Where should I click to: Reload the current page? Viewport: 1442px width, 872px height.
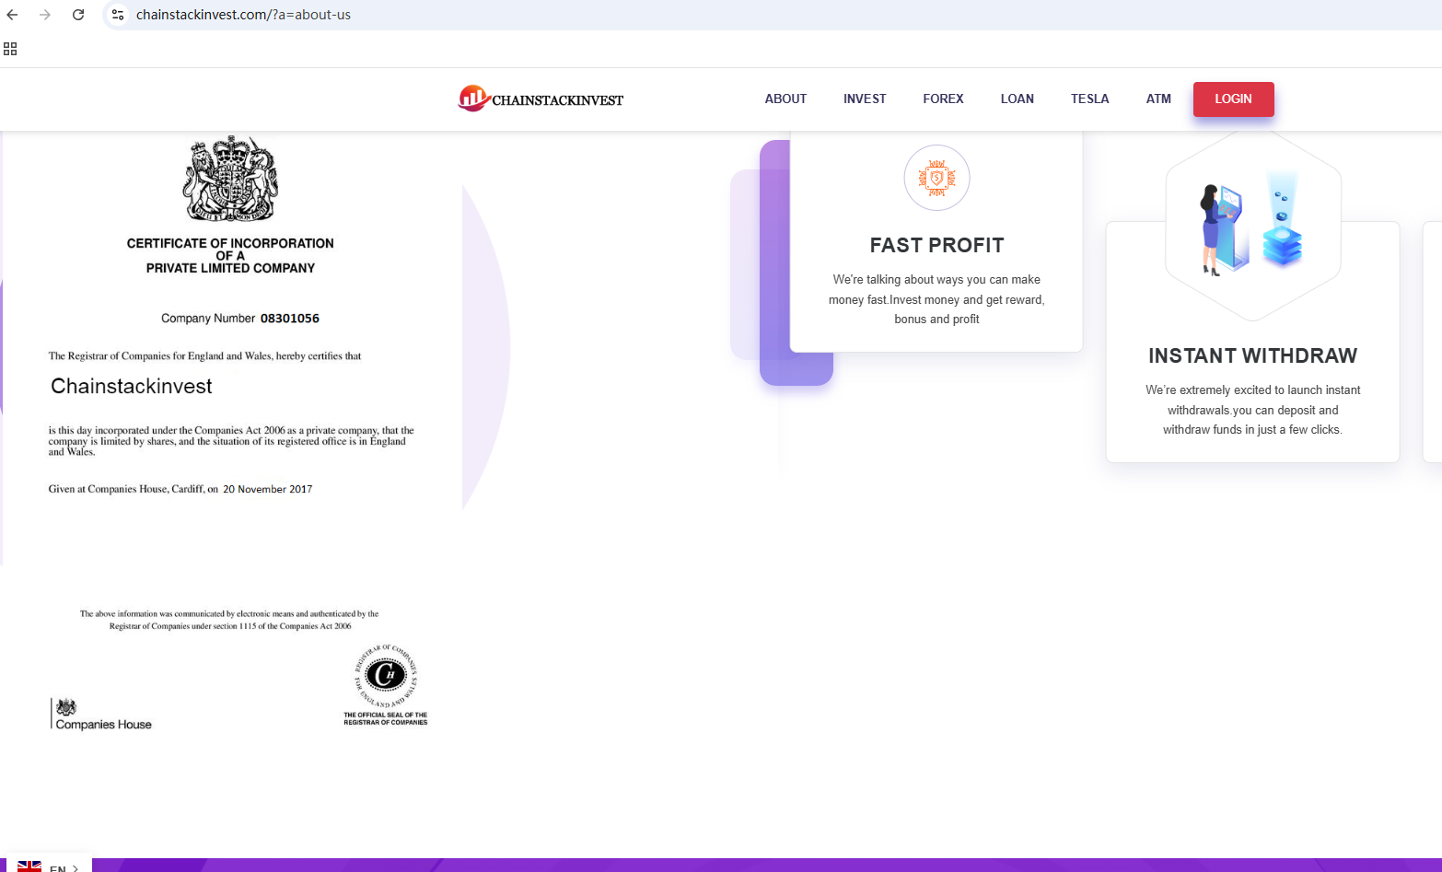click(78, 15)
